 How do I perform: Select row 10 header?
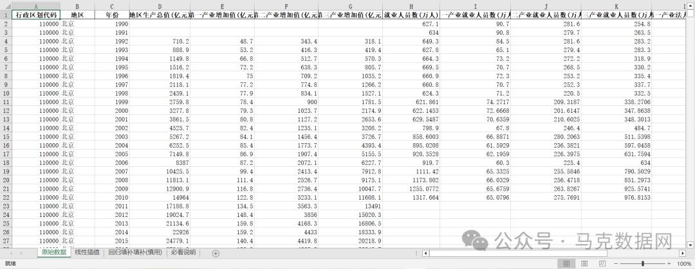6,93
